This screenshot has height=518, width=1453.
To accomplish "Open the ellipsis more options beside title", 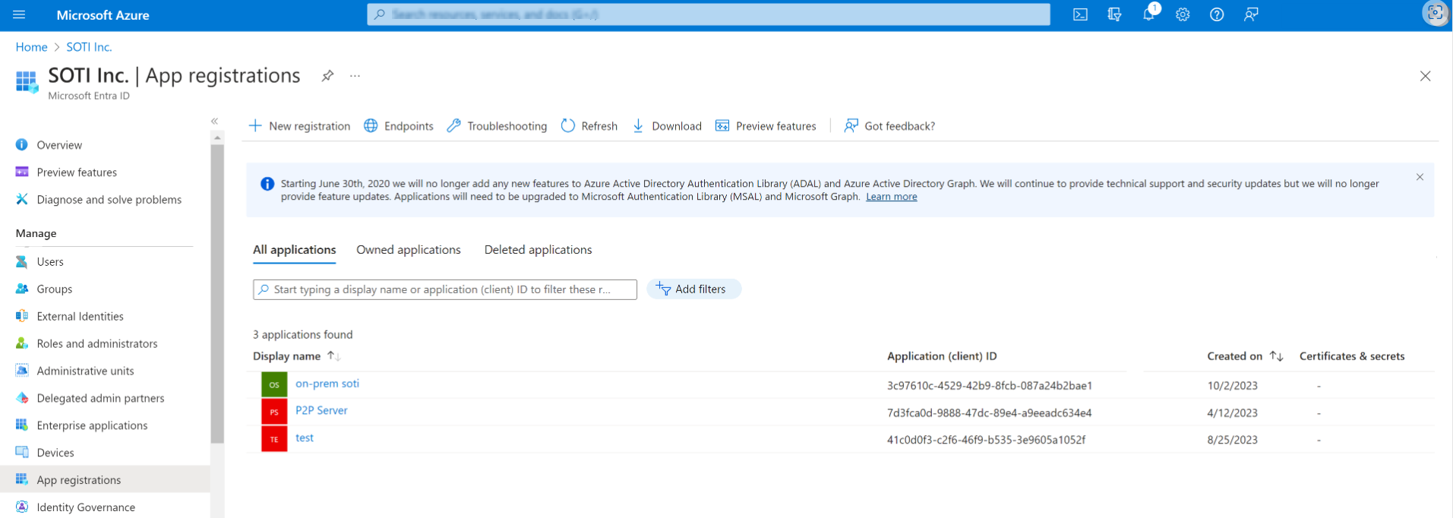I will pyautogui.click(x=355, y=76).
